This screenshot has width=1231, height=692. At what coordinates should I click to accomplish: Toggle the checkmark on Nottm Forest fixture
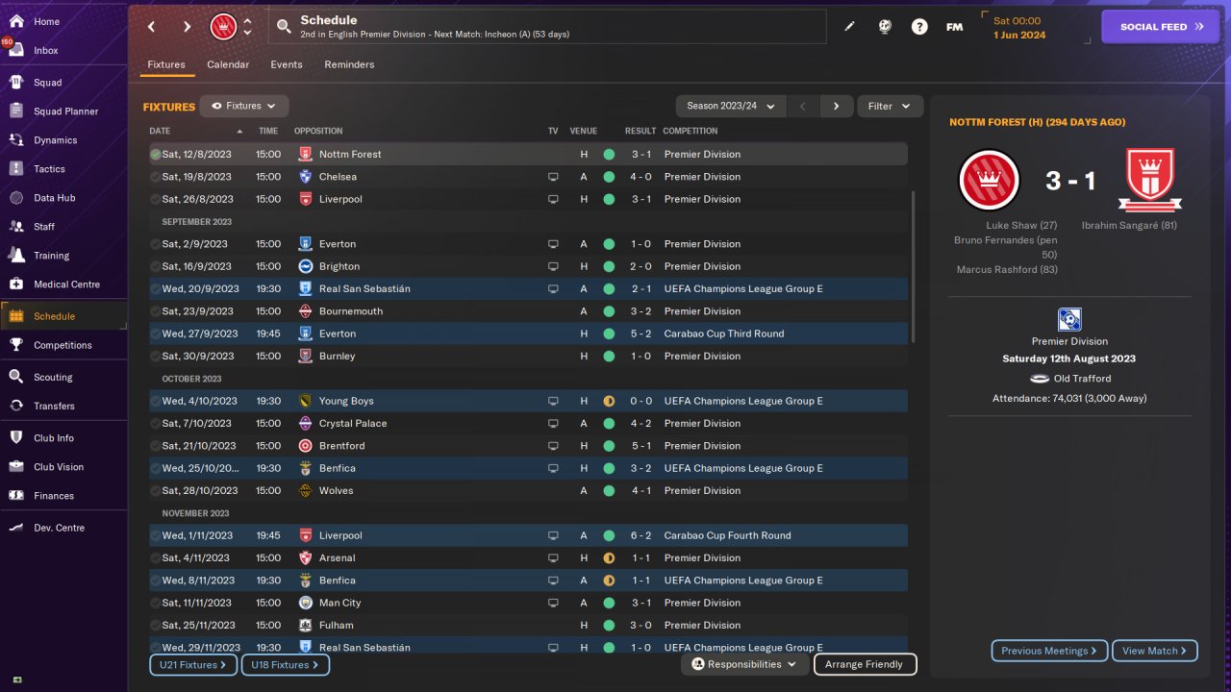[156, 154]
